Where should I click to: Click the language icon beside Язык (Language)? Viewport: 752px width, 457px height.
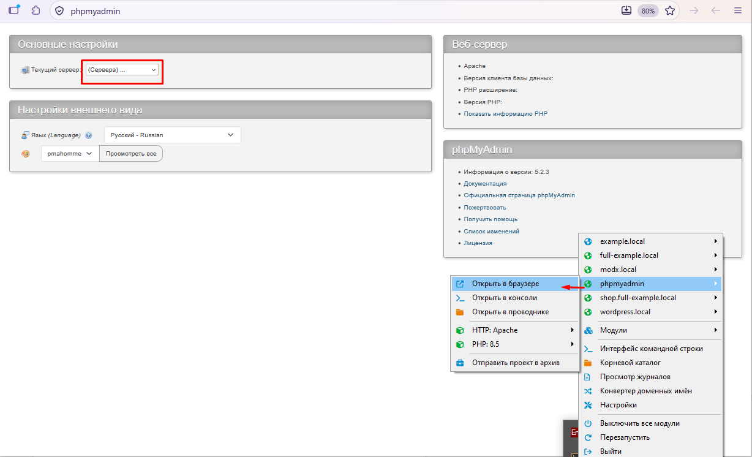point(25,135)
